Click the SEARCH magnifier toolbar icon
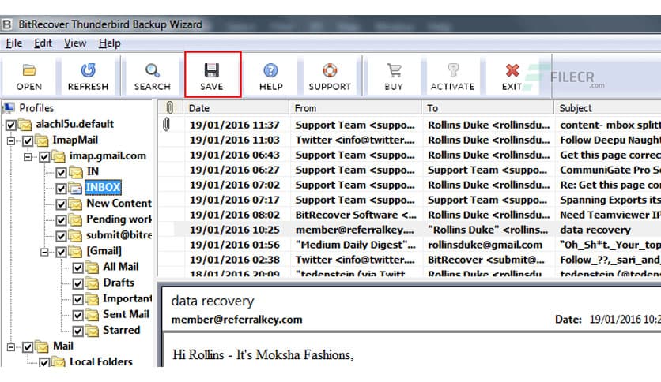This screenshot has width=661, height=382. point(152,70)
